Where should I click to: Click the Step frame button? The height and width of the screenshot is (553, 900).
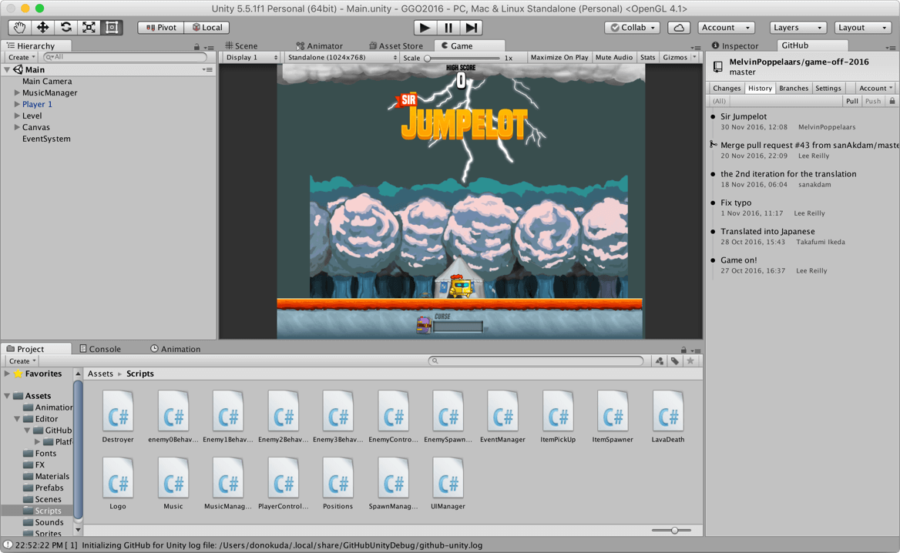click(472, 28)
